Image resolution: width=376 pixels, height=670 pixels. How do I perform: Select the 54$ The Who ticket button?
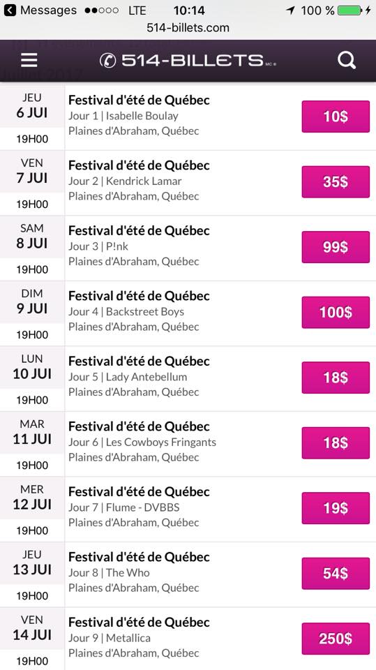coord(336,574)
